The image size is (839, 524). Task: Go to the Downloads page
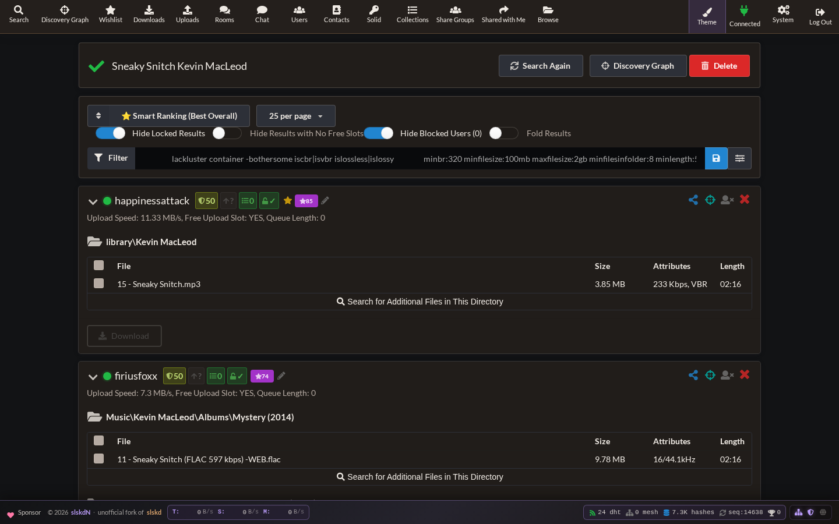pyautogui.click(x=149, y=14)
